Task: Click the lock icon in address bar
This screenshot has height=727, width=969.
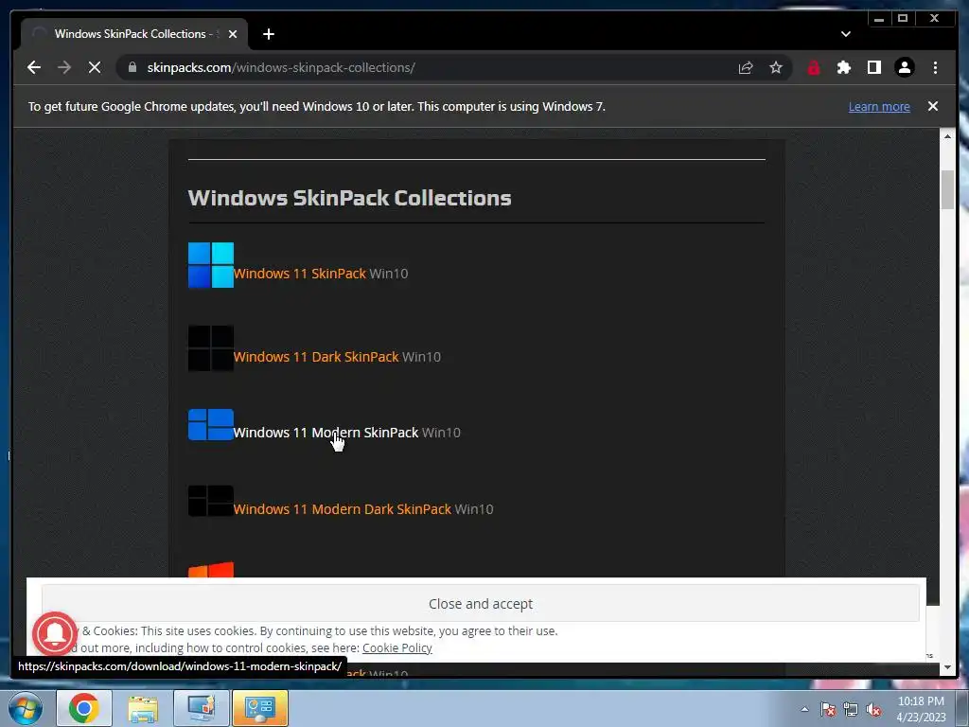Action: coord(132,67)
